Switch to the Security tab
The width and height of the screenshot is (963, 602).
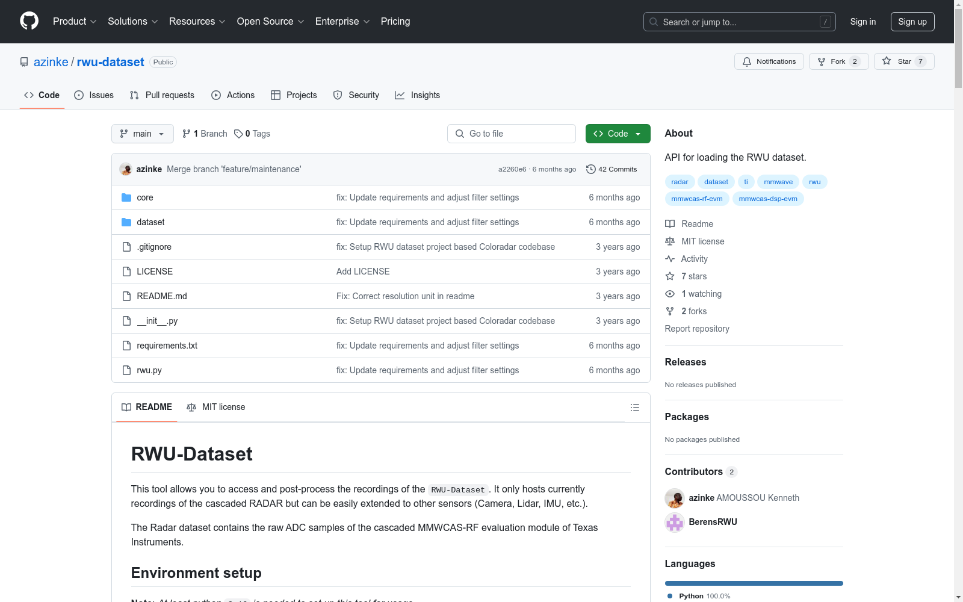356,95
